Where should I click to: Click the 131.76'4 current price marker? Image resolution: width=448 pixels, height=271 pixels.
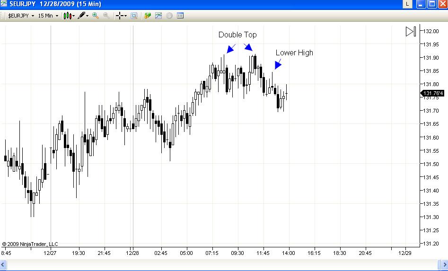(x=432, y=93)
